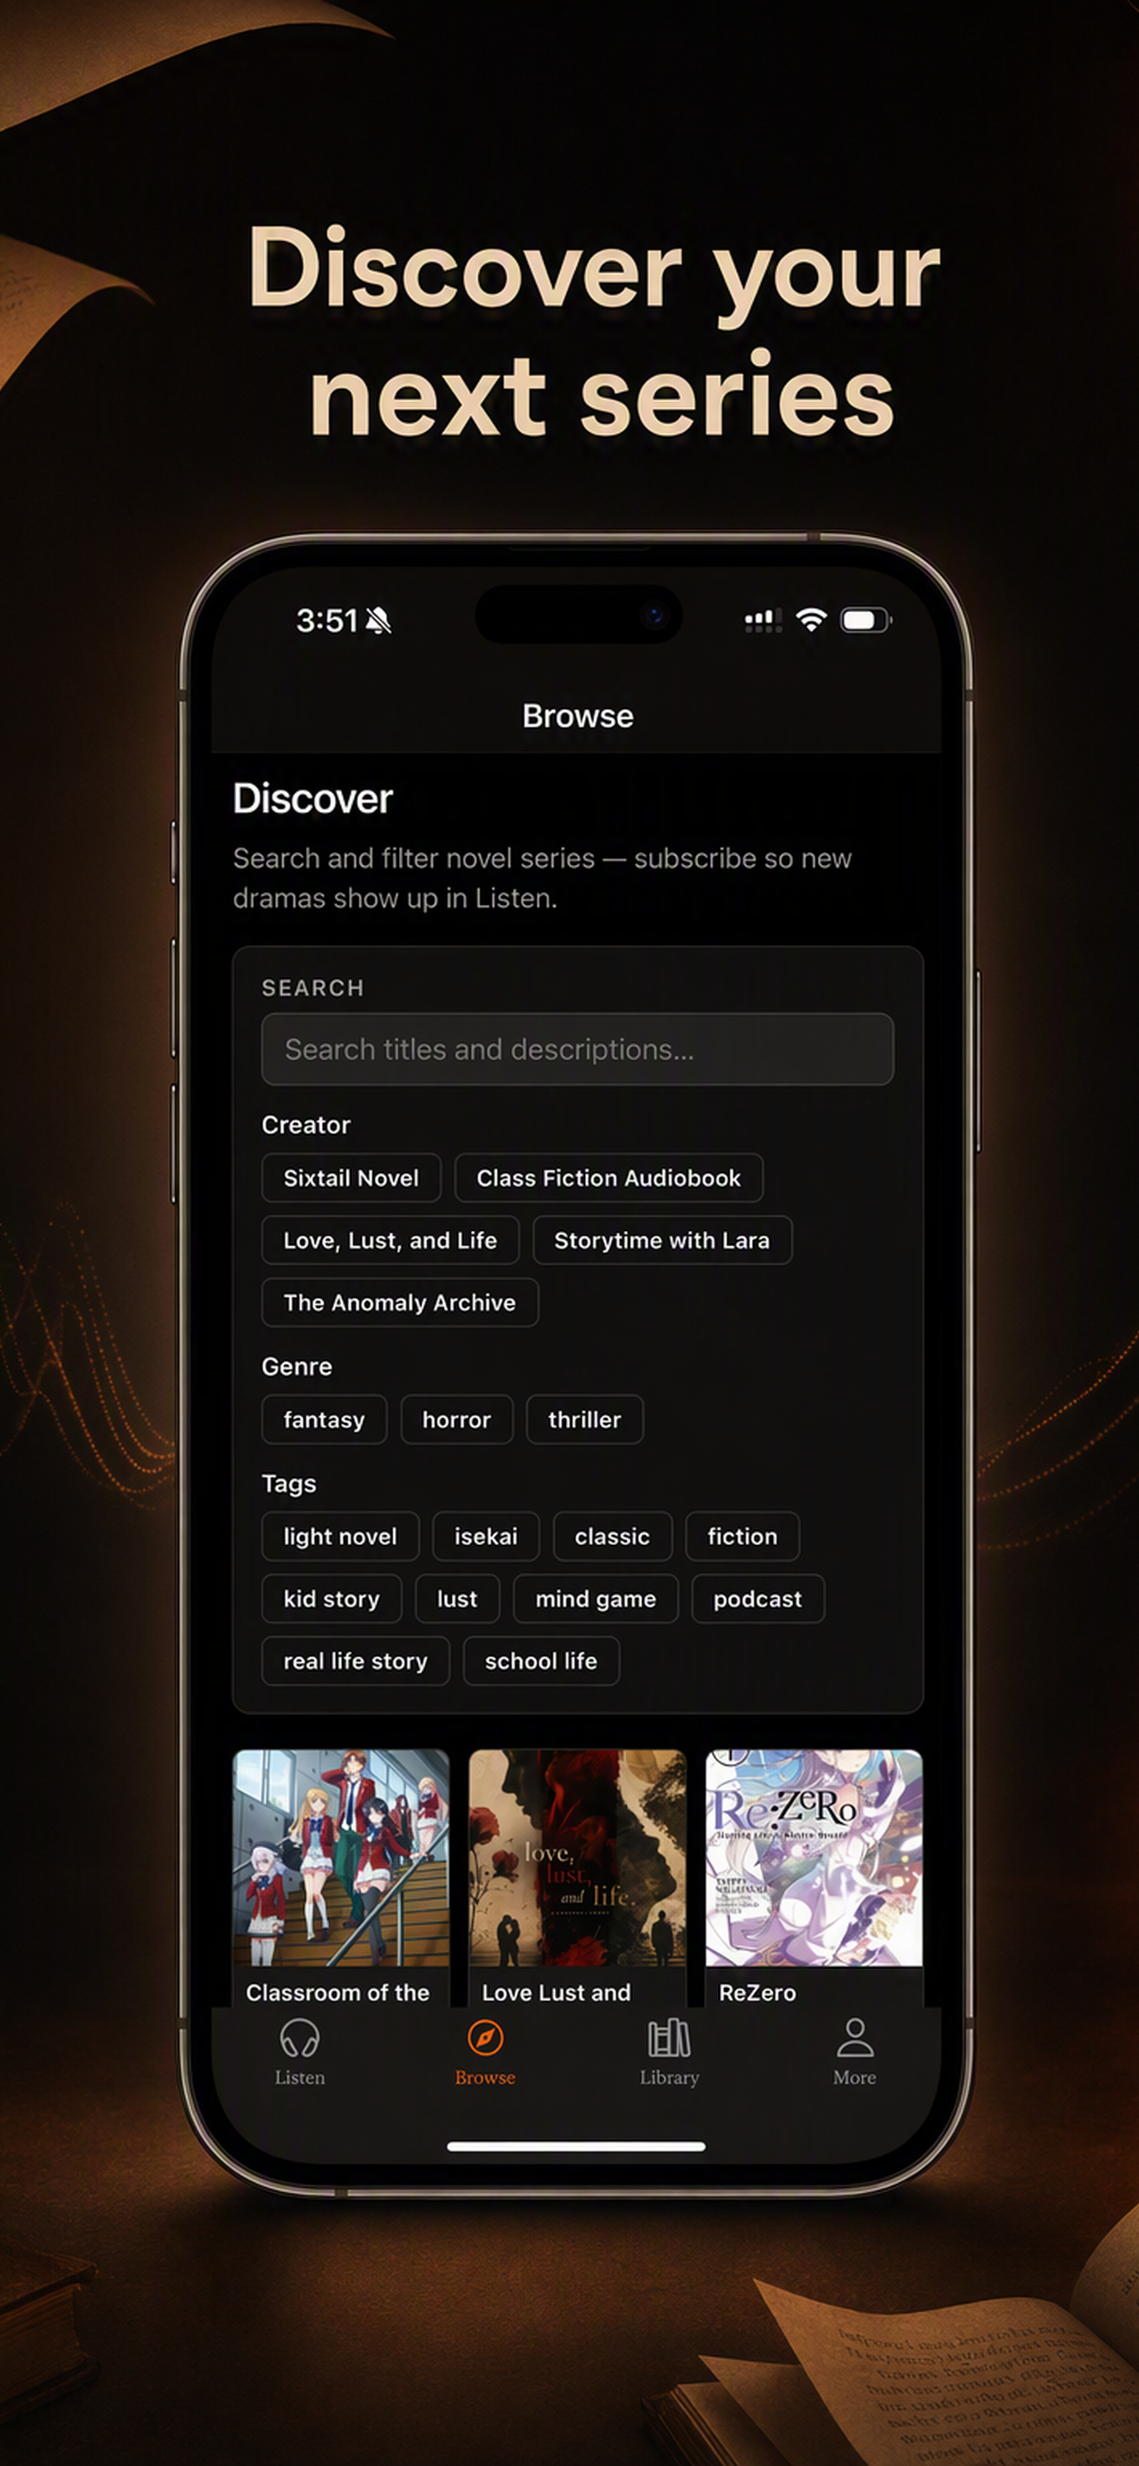Click the Browse screen title
Image resolution: width=1139 pixels, height=2466 pixels.
[578, 716]
